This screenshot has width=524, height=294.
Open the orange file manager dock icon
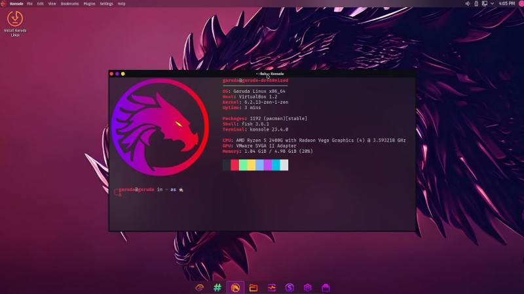[253, 287]
